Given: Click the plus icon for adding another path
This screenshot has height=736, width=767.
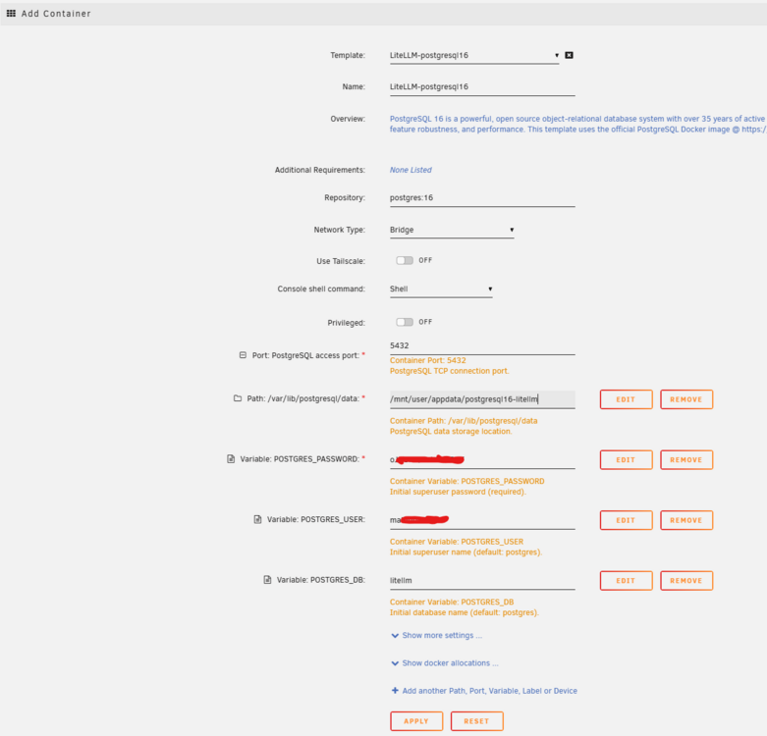Looking at the screenshot, I should (x=395, y=691).
